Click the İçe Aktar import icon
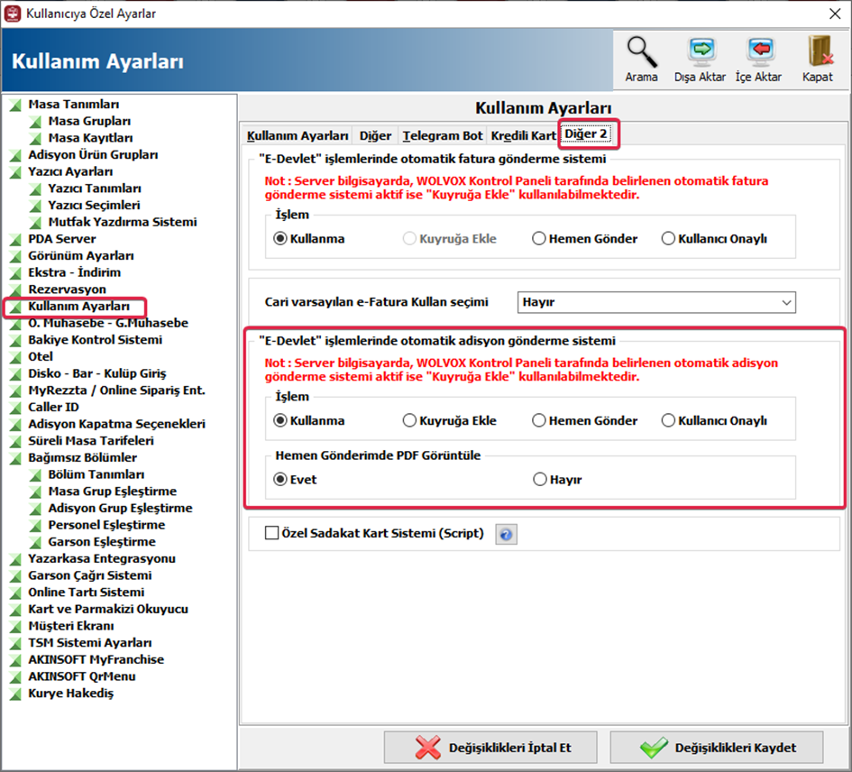 tap(758, 60)
